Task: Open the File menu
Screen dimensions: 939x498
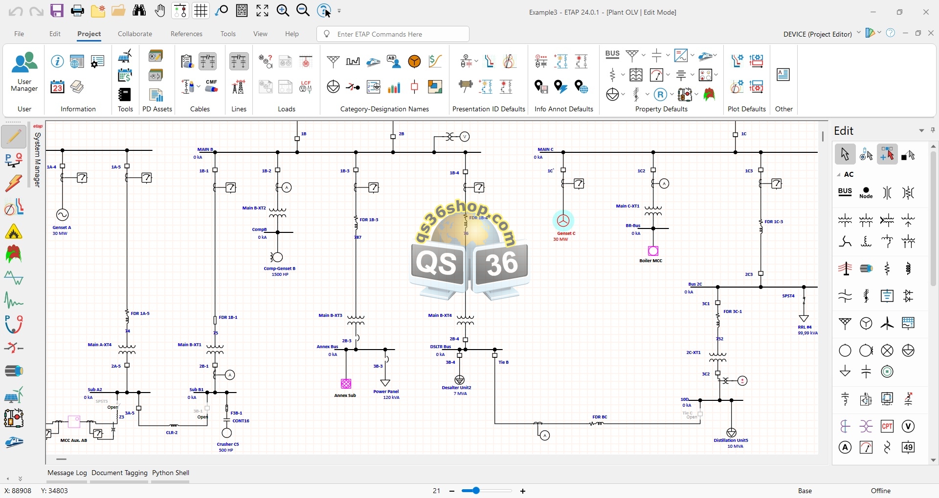Action: tap(19, 34)
